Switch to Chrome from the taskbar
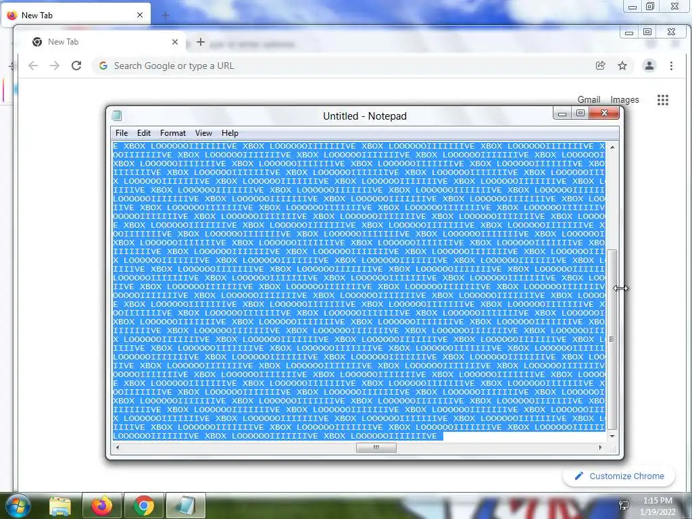 point(144,505)
